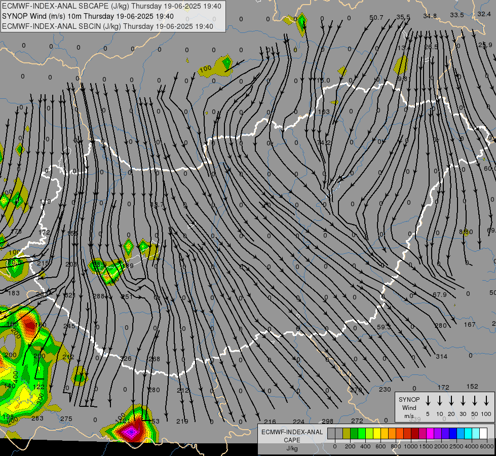The image size is (496, 456).
Task: Click the map value 152
Action: pyautogui.click(x=472, y=387)
